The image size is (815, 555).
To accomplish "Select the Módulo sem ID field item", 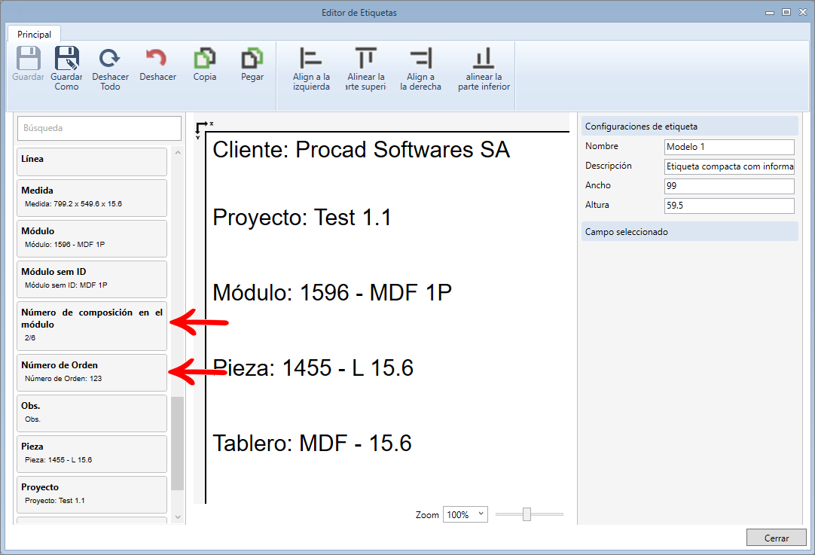I will [x=92, y=279].
